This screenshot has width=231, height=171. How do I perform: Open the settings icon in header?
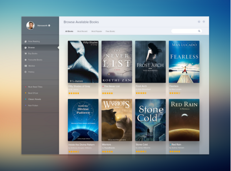click(204, 22)
